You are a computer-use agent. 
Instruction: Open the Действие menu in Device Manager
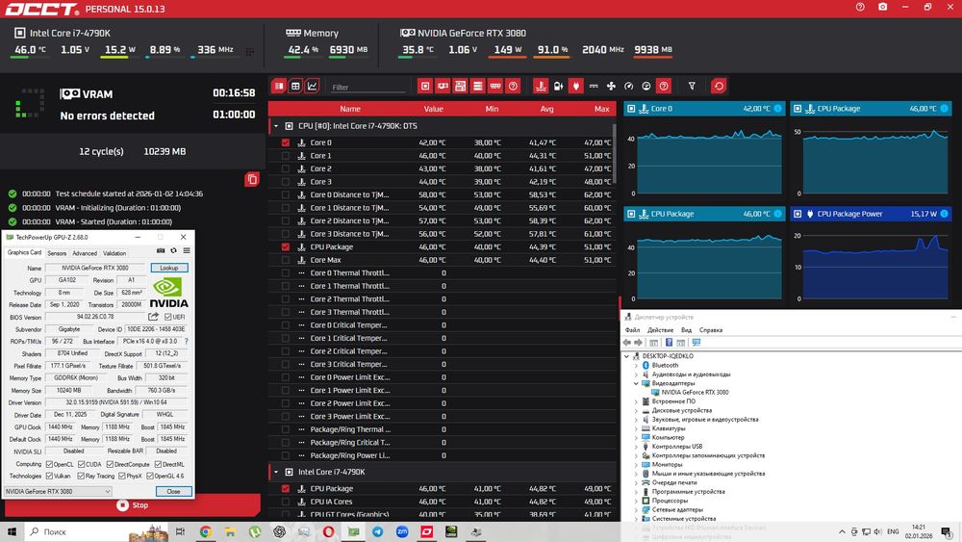coord(660,330)
